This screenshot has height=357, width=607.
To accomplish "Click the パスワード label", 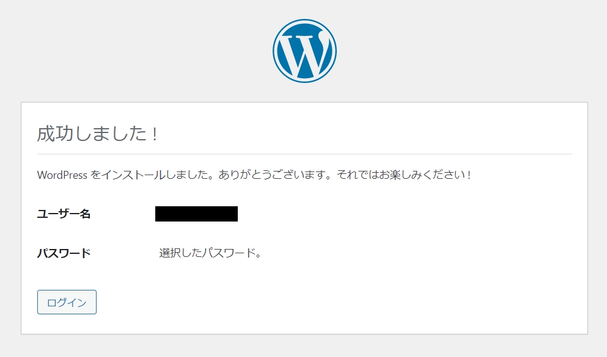I will coord(64,253).
